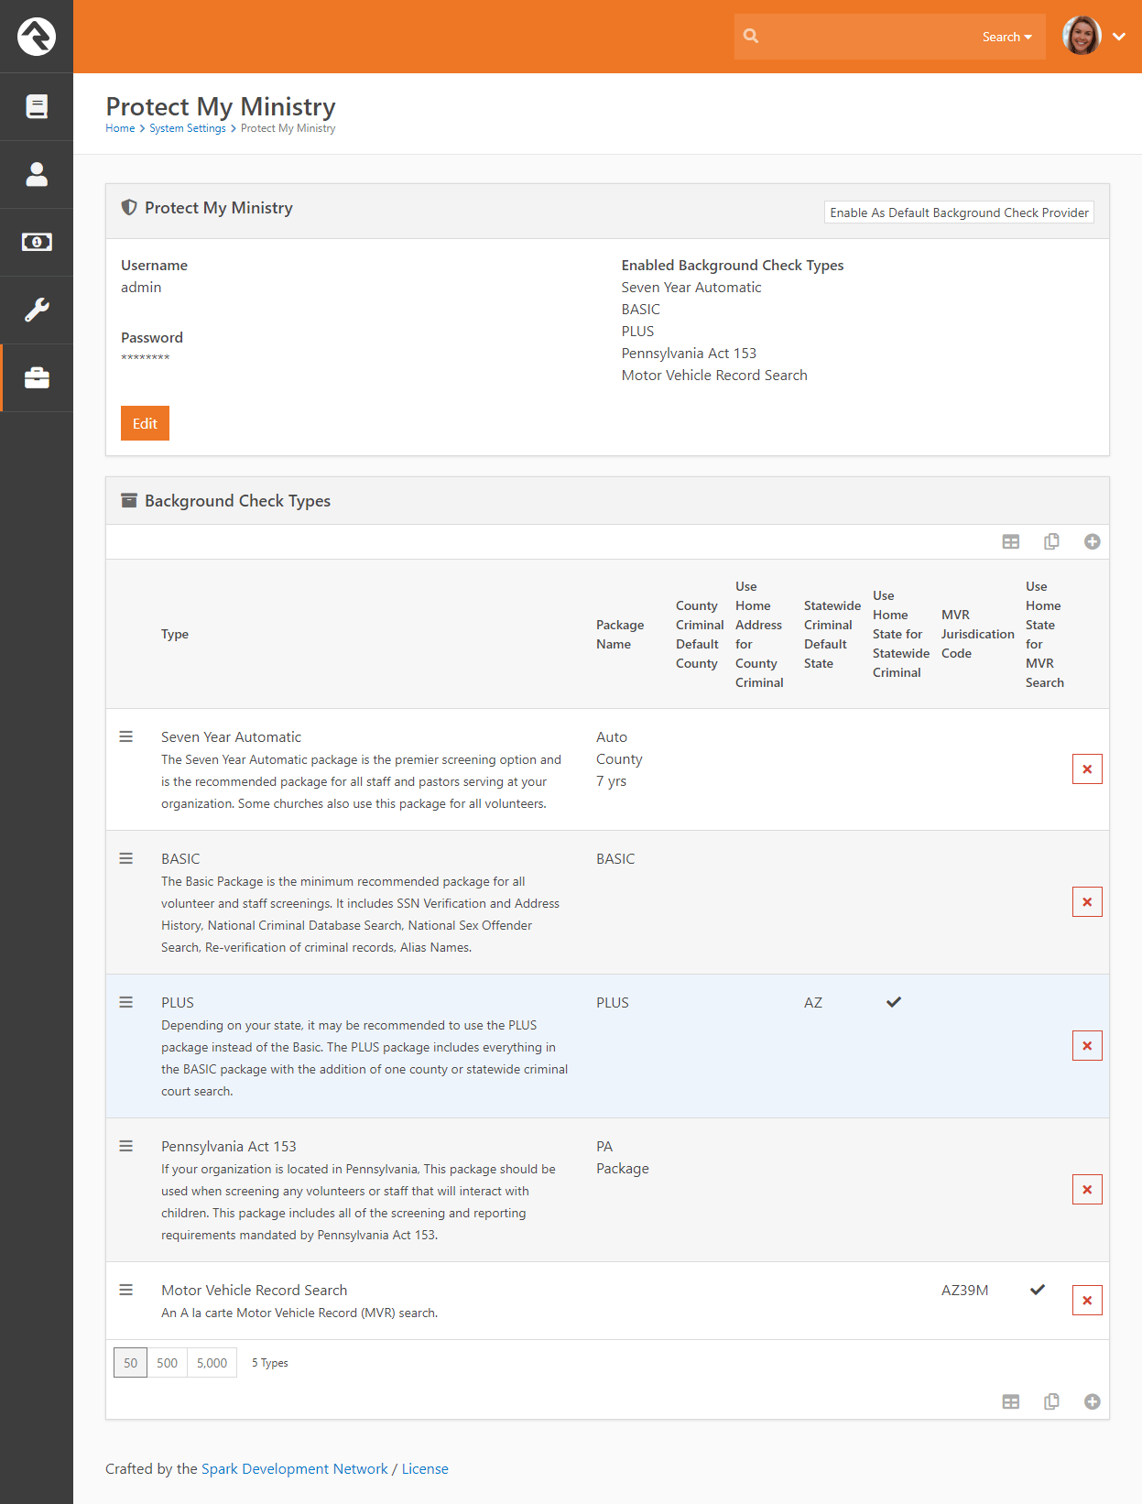Click Motor Vehicle Record Search row title
Viewport: 1142px width, 1504px height.
pos(255,1290)
